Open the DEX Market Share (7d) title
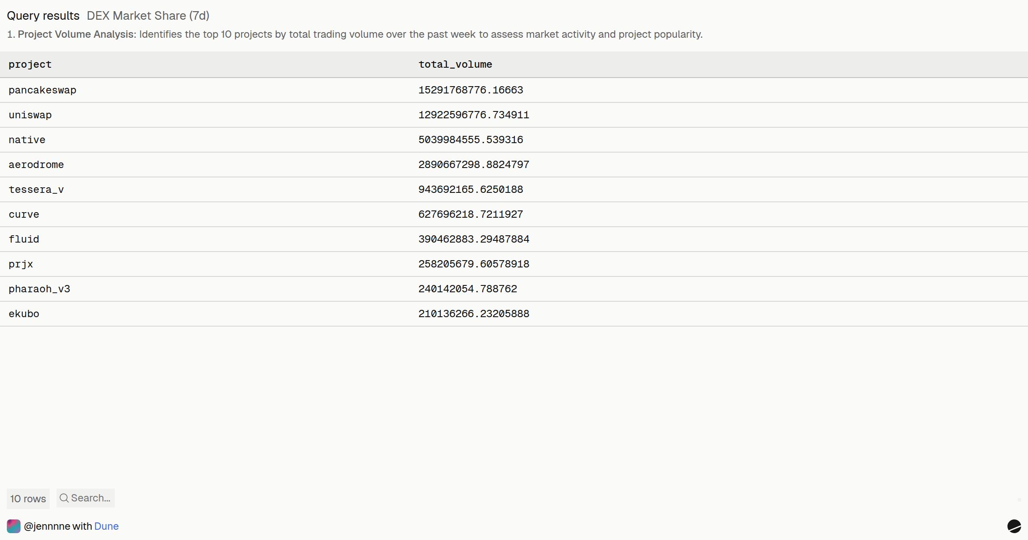 (148, 16)
